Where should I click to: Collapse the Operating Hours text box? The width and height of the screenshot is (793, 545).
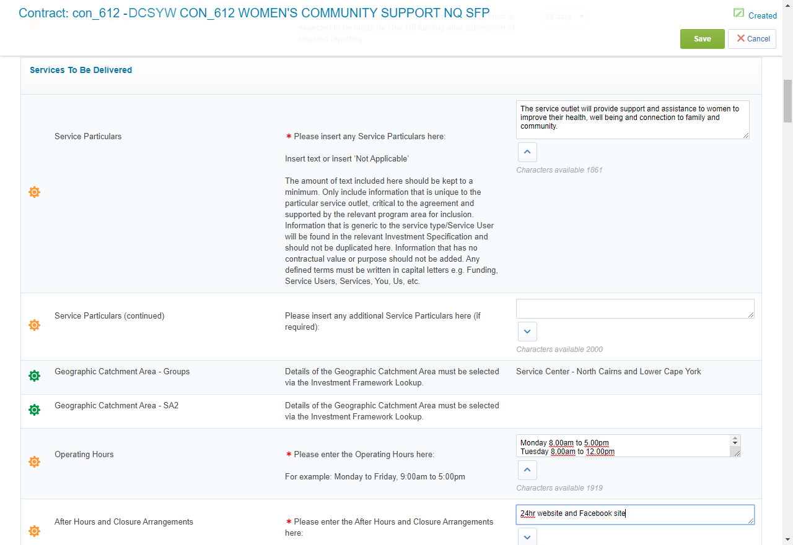tap(527, 470)
